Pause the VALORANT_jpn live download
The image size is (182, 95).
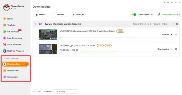tap(172, 49)
